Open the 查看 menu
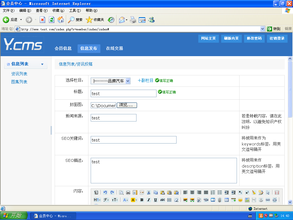293x220 pixels. point(42,11)
